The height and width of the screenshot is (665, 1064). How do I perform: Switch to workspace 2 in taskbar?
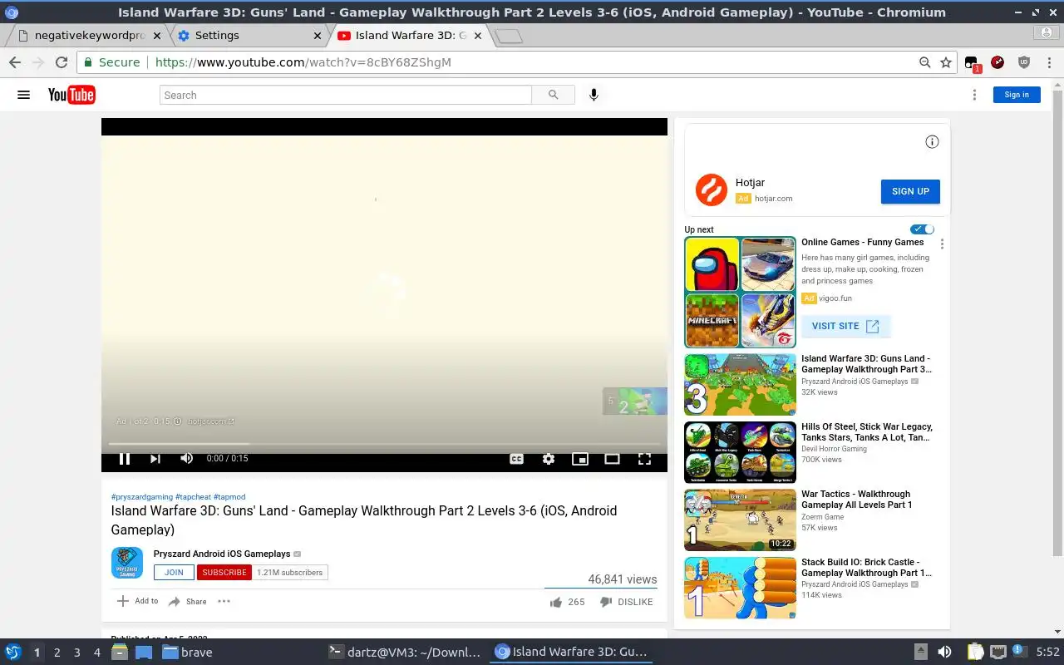[x=57, y=653]
